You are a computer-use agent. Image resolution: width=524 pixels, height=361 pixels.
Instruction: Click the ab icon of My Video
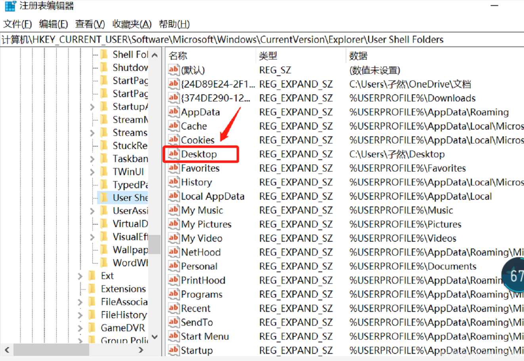(173, 238)
